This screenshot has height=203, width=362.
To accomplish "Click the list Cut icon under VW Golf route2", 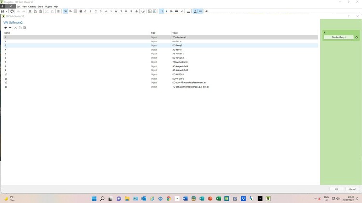I will coord(16,27).
